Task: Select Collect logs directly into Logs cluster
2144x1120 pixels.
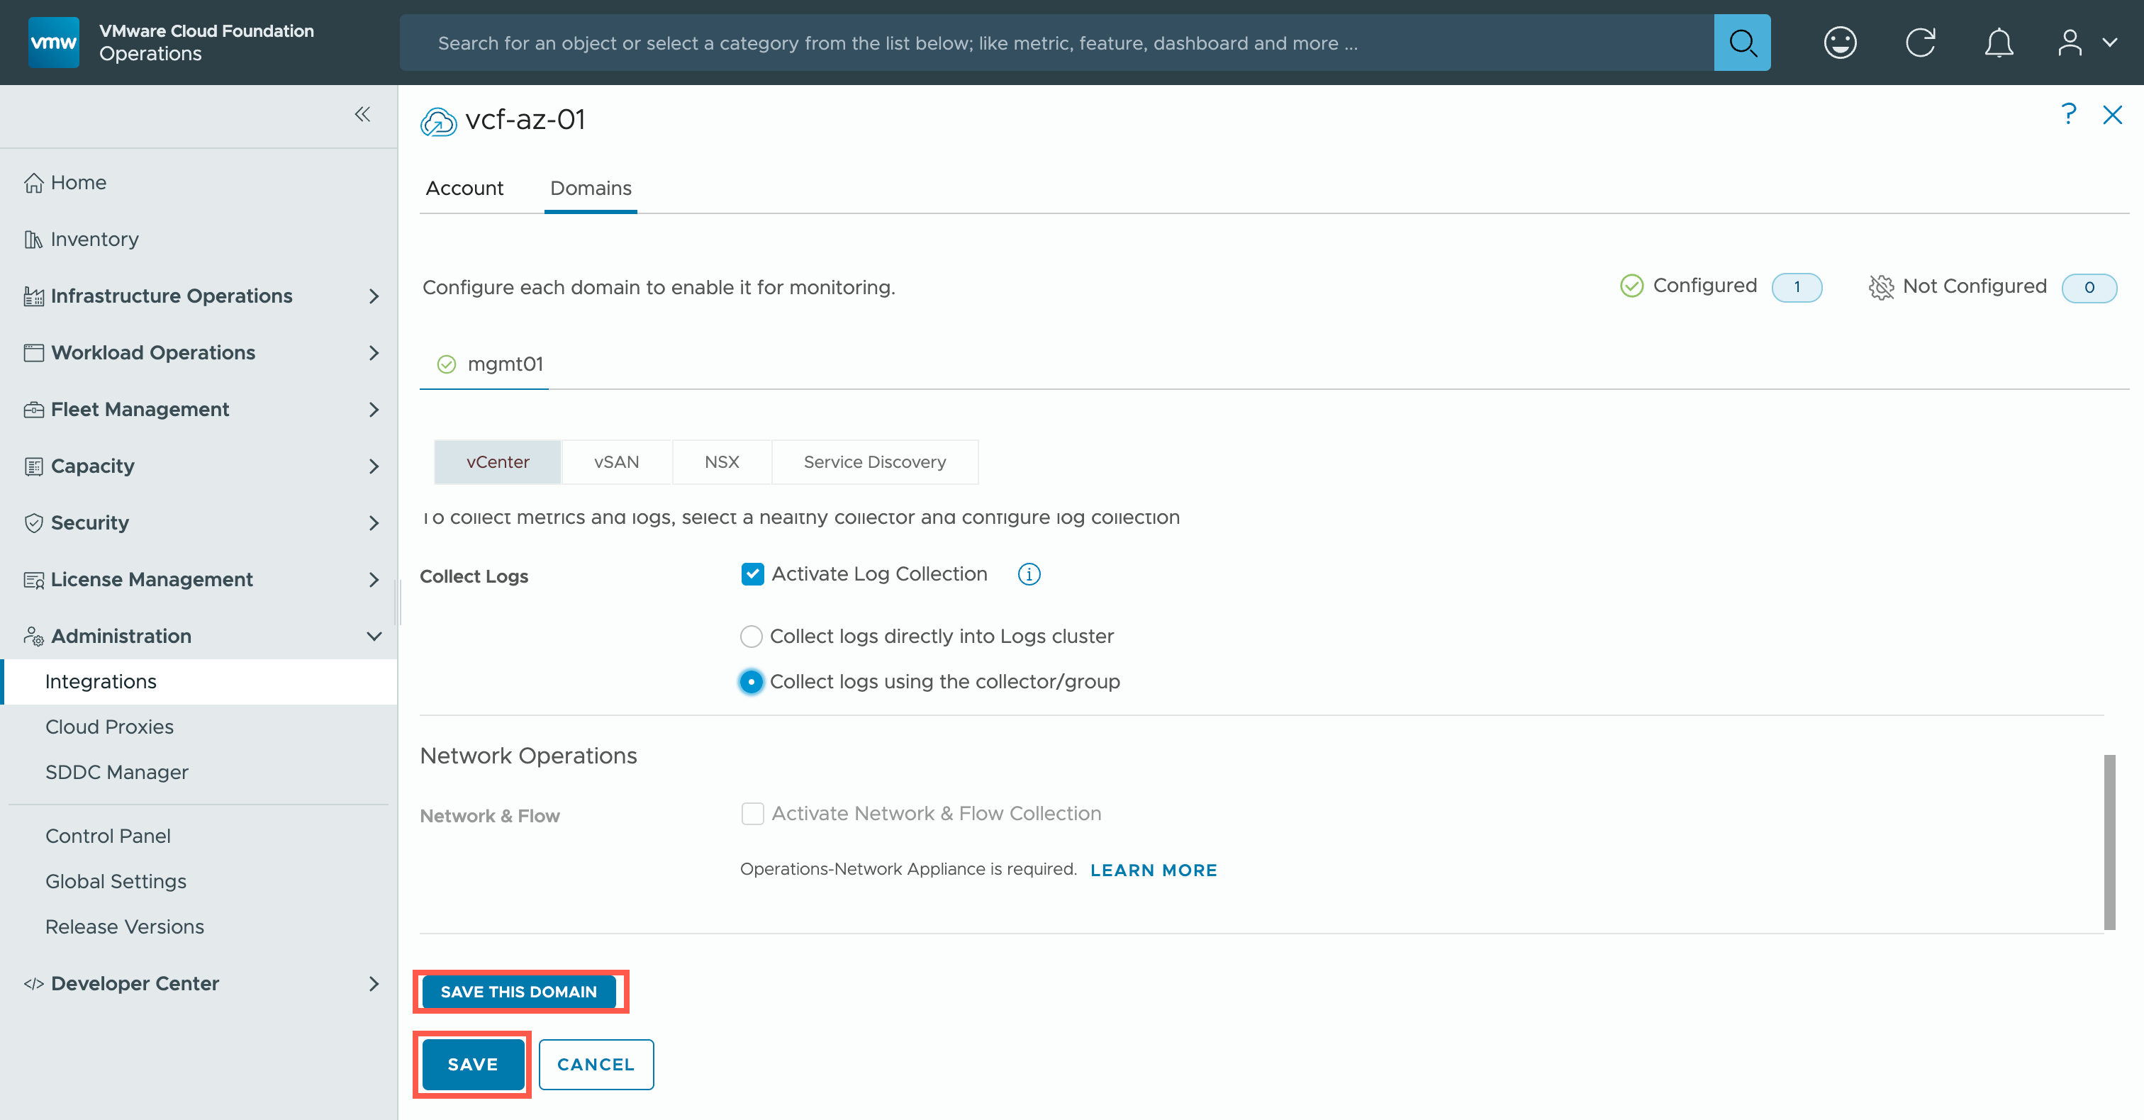Action: click(751, 637)
